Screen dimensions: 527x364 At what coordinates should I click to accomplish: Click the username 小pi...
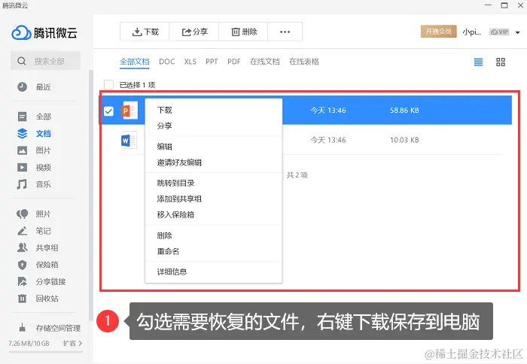tap(471, 32)
